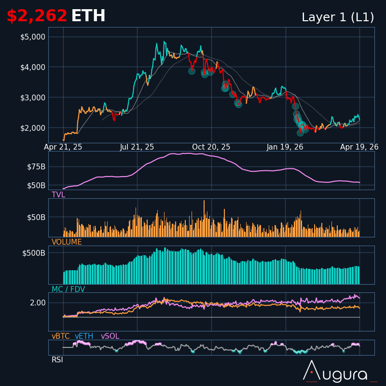Click the red dot inside Augura's A
Viewport: 386px width, 386px height.
point(311,372)
